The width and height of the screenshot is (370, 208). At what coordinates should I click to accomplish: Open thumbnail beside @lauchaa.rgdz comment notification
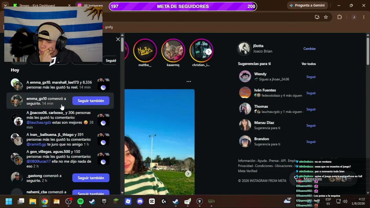point(103,120)
